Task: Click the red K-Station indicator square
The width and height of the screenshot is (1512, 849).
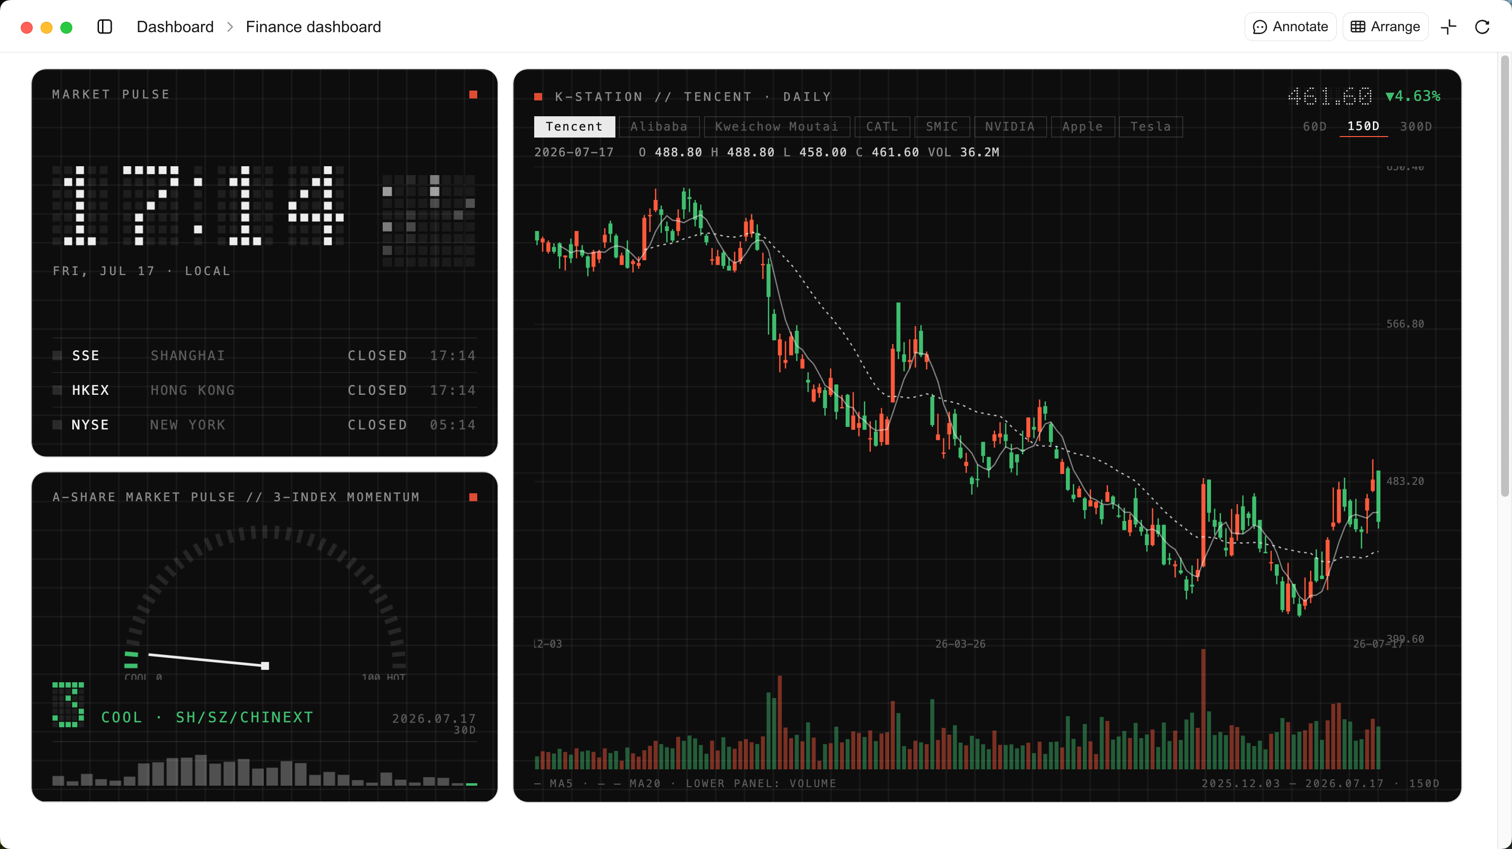Action: [538, 97]
